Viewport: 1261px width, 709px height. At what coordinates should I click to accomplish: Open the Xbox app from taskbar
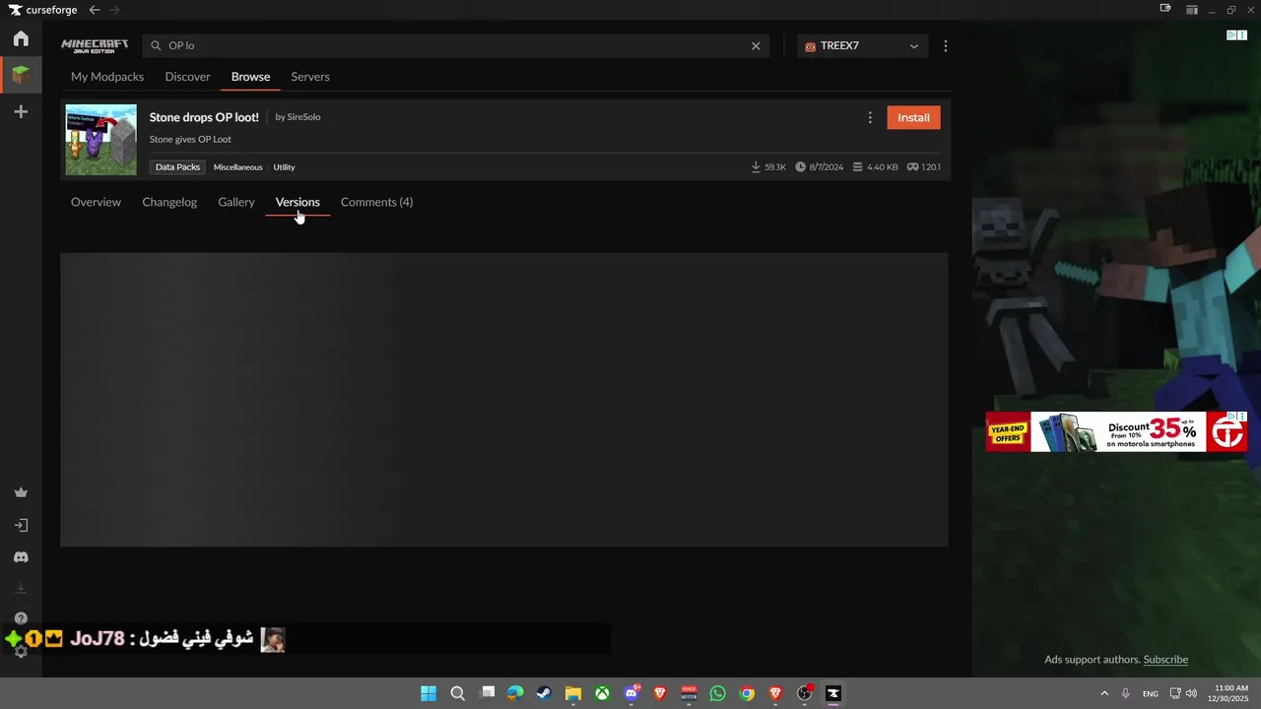tap(602, 693)
